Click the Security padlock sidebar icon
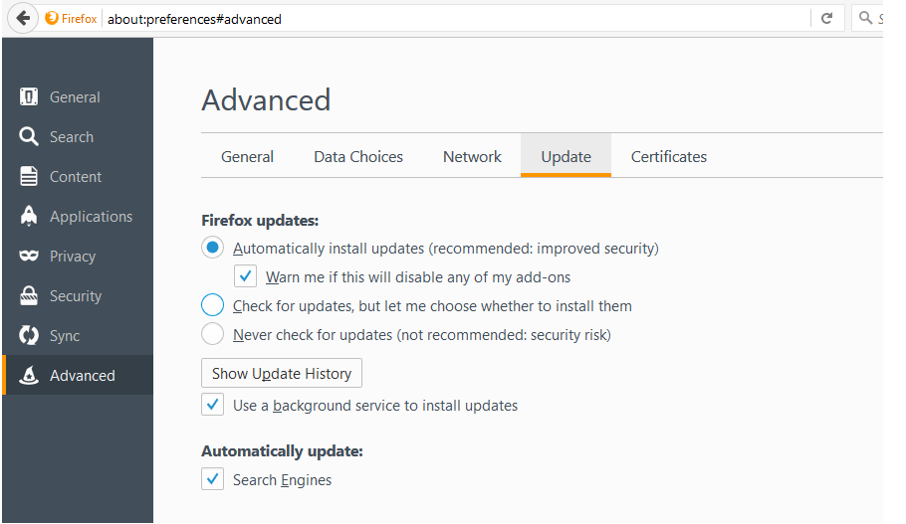Screen dimensions: 906x524 28,295
